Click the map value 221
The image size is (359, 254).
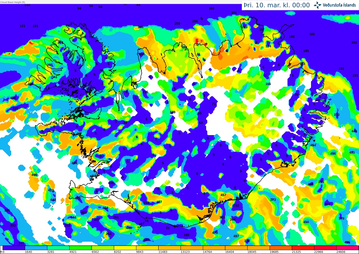click(355, 76)
